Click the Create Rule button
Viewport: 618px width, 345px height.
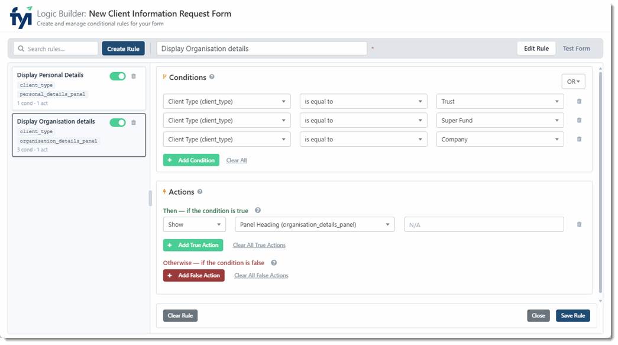124,49
